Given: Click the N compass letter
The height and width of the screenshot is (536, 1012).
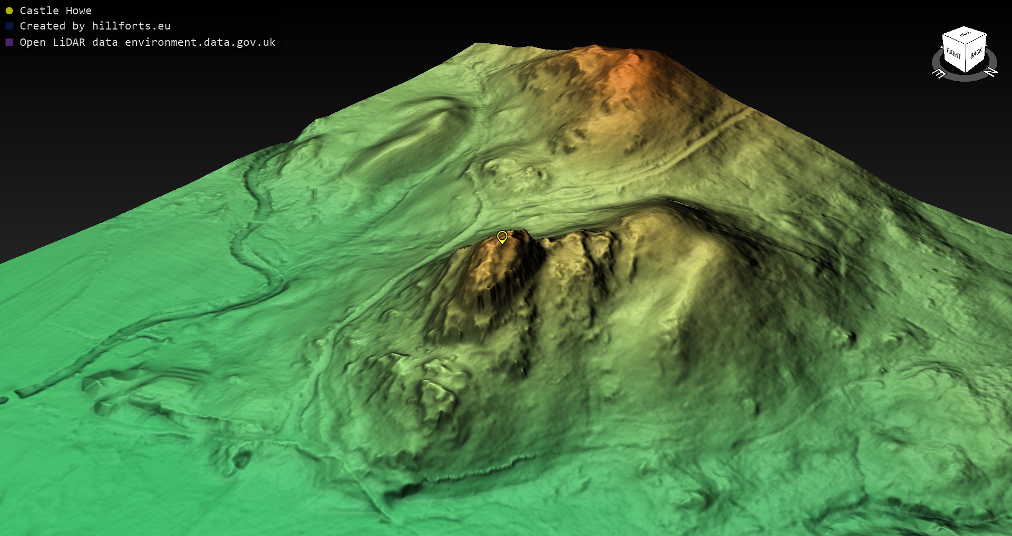Looking at the screenshot, I should click(x=991, y=72).
